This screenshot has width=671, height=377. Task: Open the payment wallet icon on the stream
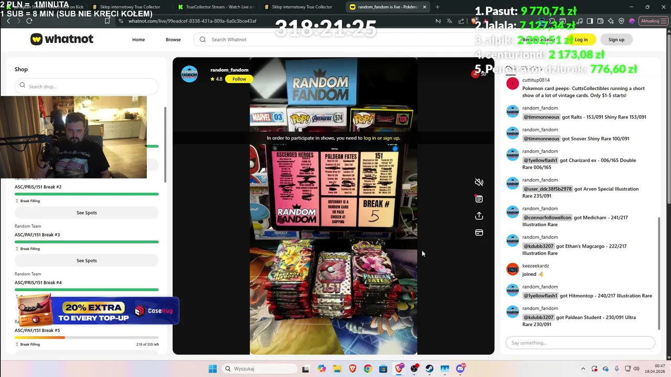point(479,232)
